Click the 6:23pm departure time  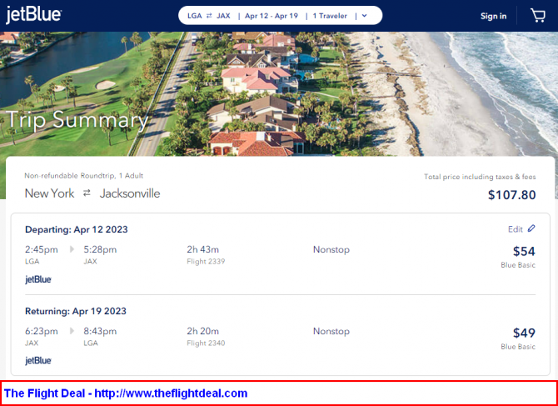click(42, 331)
